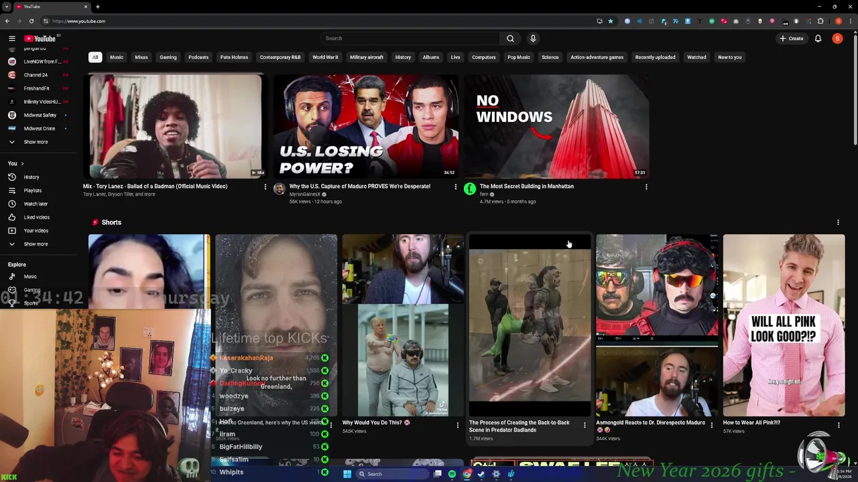The width and height of the screenshot is (858, 482).
Task: Click the Create button
Action: point(792,39)
